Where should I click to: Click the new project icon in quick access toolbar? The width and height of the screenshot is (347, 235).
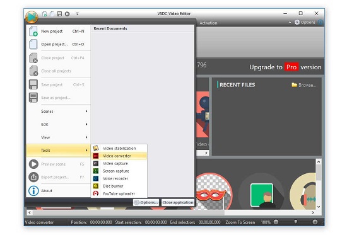point(45,14)
